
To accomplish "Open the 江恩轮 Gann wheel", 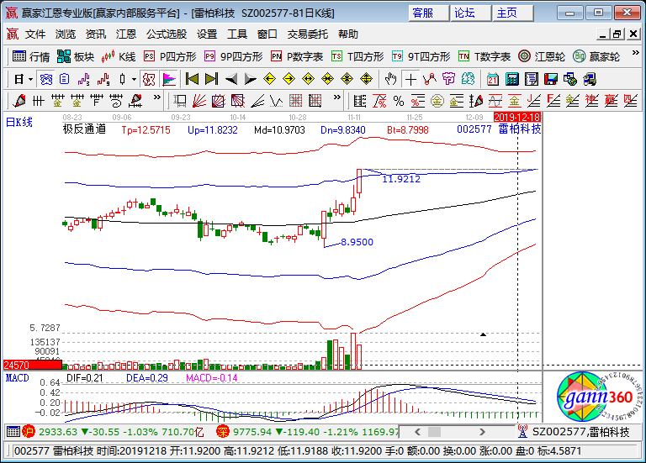I will (x=542, y=56).
